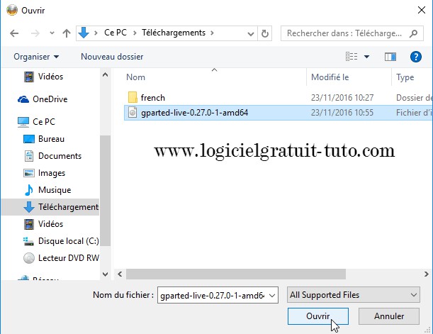Click the Musique note icon
Screen dimensions: 433x334
click(29, 190)
